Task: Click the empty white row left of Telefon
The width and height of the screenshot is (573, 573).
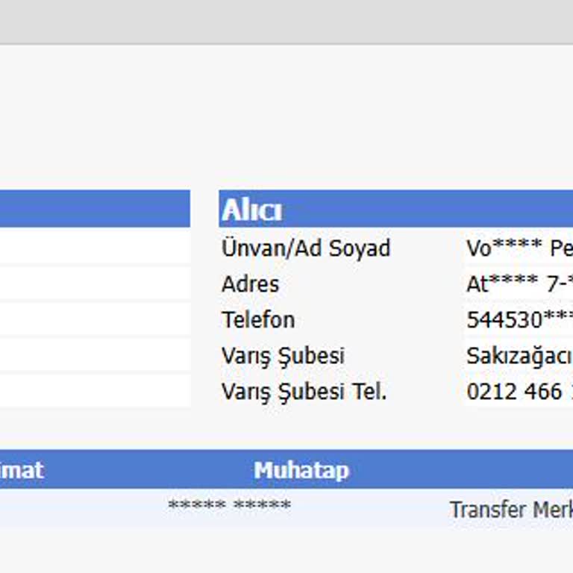Action: pyautogui.click(x=95, y=319)
